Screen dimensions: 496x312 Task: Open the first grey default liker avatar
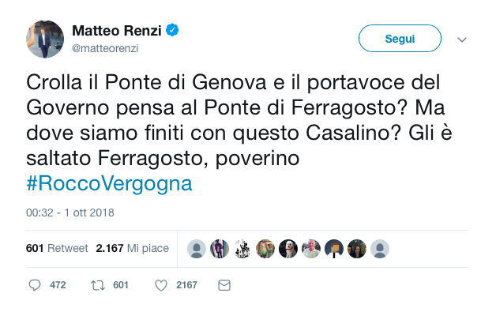tap(197, 249)
